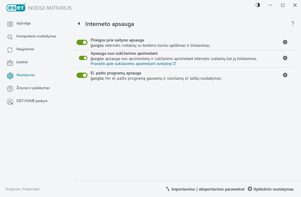Open email client protection settings gear

(x=285, y=75)
